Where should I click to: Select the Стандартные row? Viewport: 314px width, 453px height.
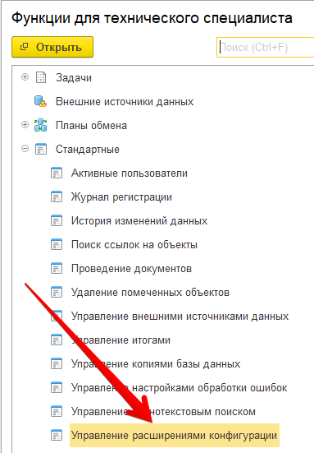[87, 150]
